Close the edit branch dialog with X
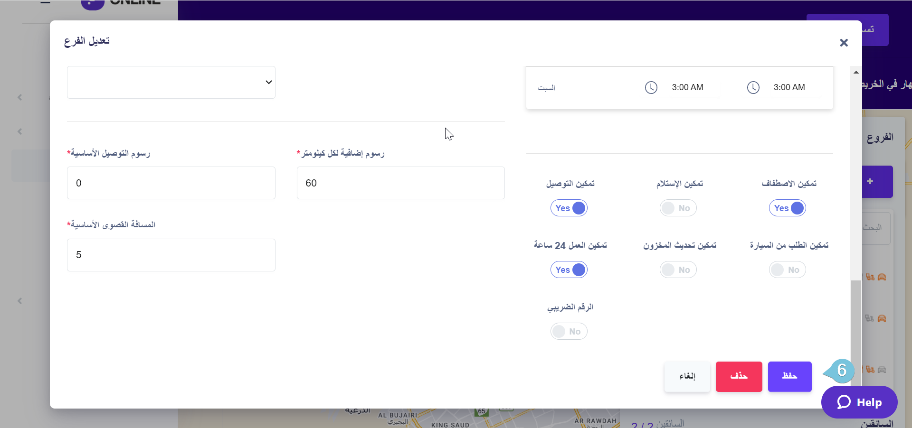The image size is (912, 428). coord(844,43)
